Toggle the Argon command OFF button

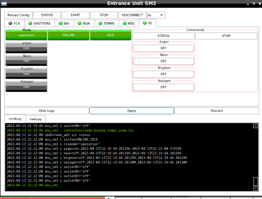pyautogui.click(x=163, y=48)
